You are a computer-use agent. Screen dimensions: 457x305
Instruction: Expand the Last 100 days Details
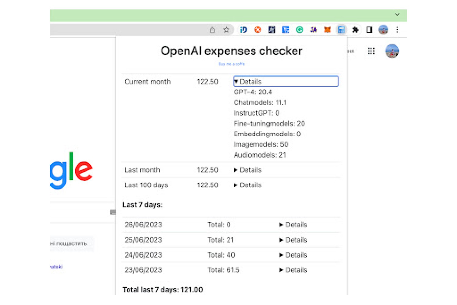[248, 185]
